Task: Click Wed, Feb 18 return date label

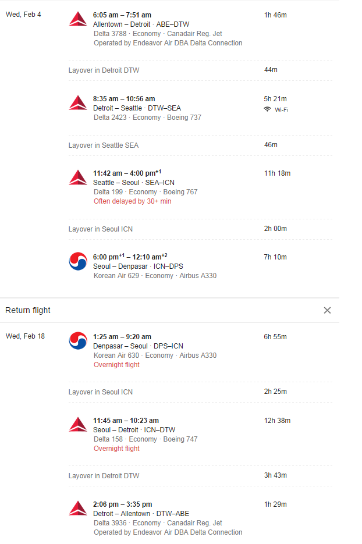Action: (26, 336)
